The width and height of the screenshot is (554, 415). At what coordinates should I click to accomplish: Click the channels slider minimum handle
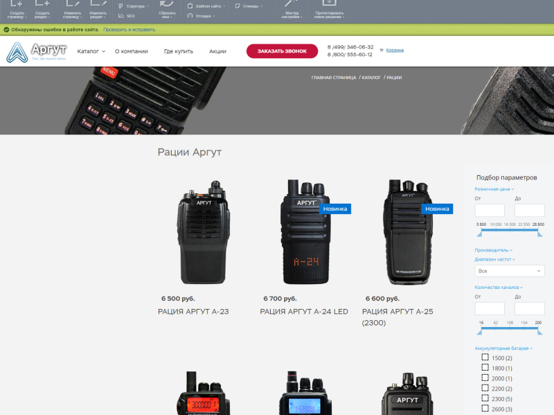click(479, 332)
